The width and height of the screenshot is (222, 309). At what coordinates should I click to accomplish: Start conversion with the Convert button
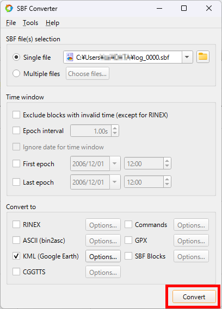pyautogui.click(x=194, y=297)
